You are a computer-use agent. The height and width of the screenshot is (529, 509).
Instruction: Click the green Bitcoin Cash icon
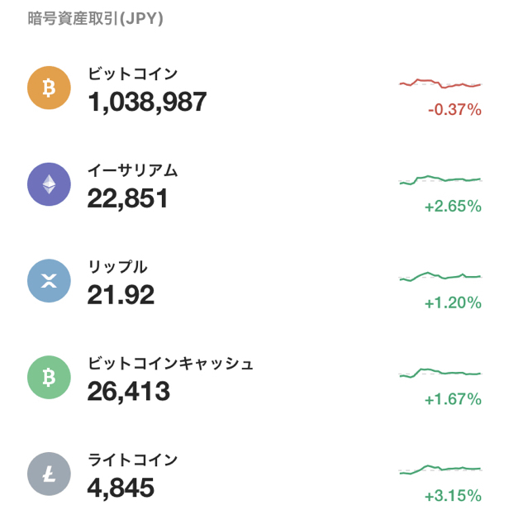(49, 377)
